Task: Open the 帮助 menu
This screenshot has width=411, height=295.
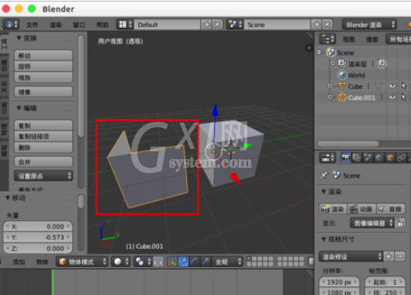Action: pos(102,25)
